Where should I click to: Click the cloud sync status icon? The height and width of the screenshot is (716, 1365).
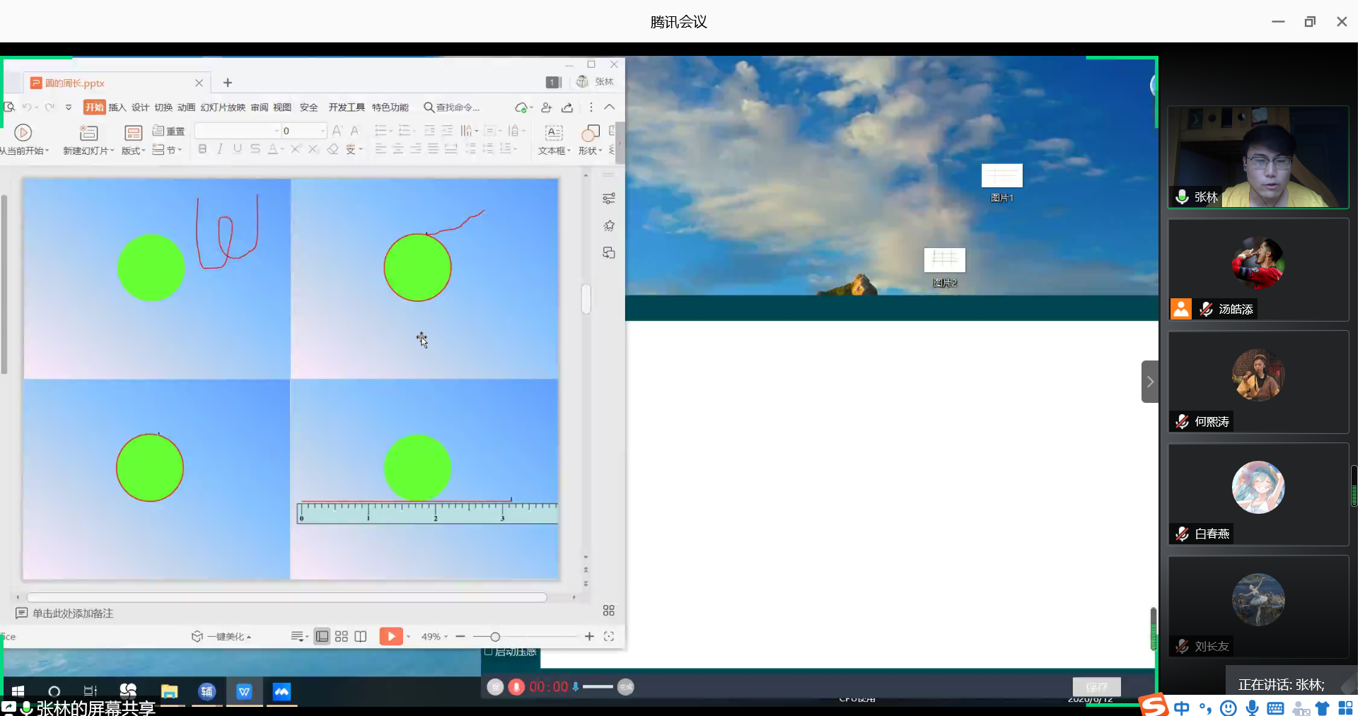pyautogui.click(x=521, y=107)
